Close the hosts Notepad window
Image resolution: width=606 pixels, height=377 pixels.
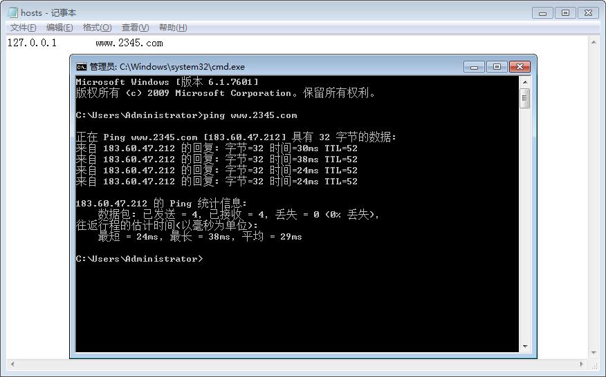click(x=588, y=13)
